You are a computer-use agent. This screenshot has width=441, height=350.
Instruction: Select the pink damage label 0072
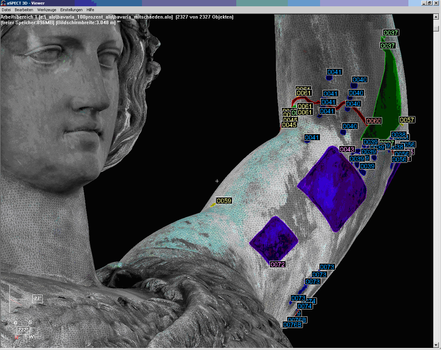click(x=278, y=264)
